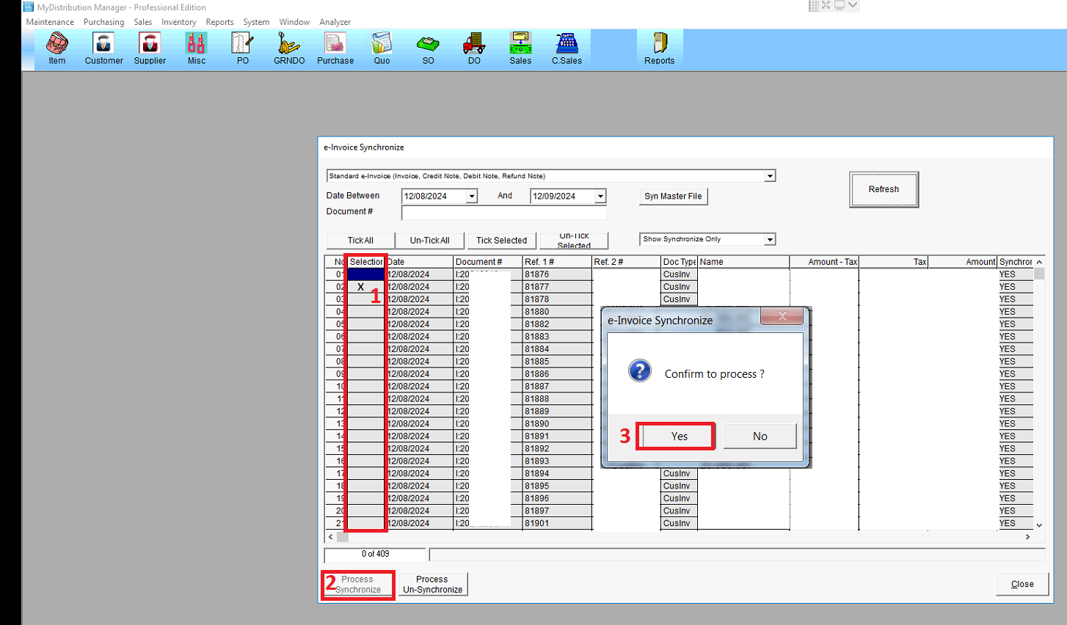Screen dimensions: 1067x625
Task: Expand the Standard e-Invoice type dropdown
Action: pyautogui.click(x=770, y=176)
